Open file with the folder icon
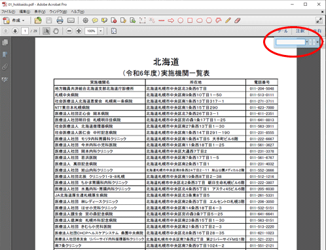 [38, 20]
